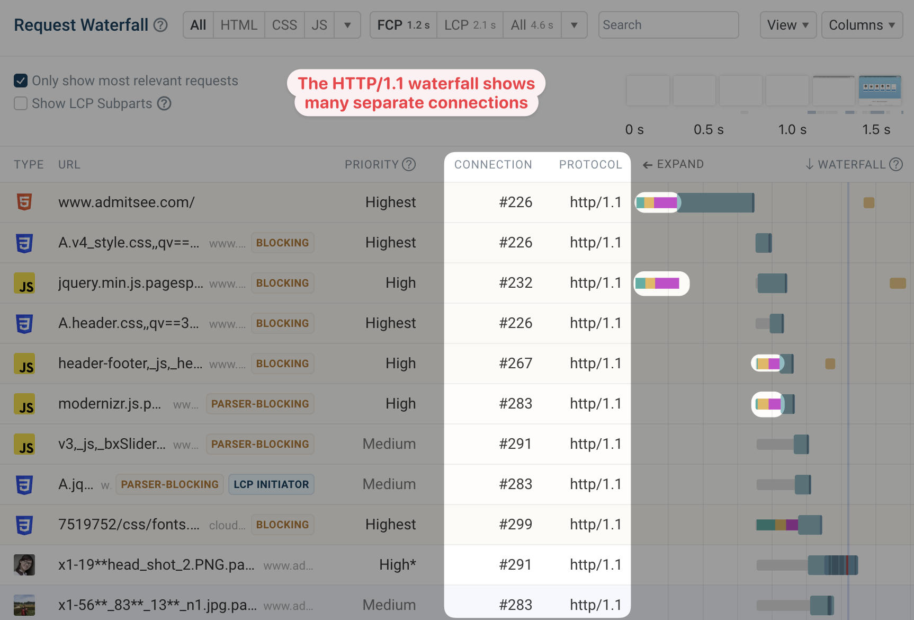Uncheck Only show most relevant requests
The image size is (914, 620).
21,81
